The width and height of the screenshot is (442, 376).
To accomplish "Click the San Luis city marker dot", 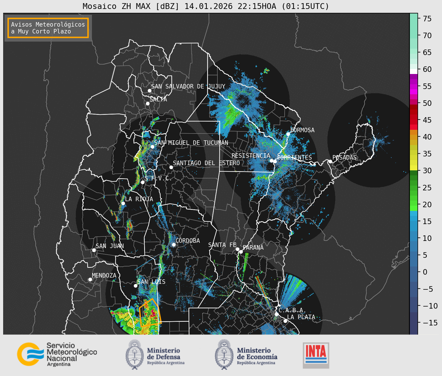I will coord(135,286).
